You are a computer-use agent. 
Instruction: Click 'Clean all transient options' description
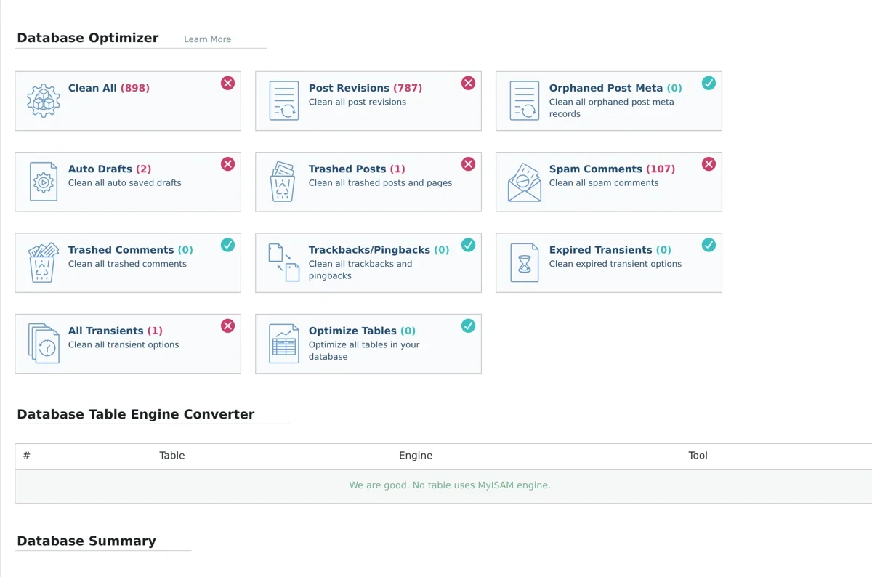[x=124, y=344]
